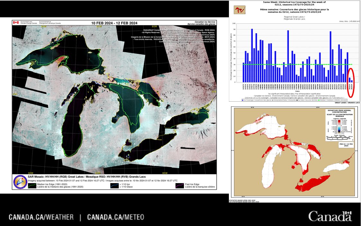Click the tall 2013/14 bar in the chart
361x226 pixels.
coord(330,57)
